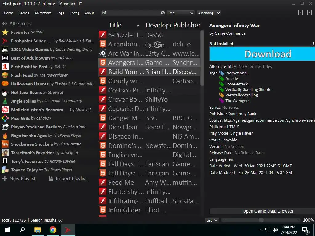The height and width of the screenshot is (236, 315).
Task: Click the HTML5 icon beside InfiniGlider
Action: tap(103, 210)
